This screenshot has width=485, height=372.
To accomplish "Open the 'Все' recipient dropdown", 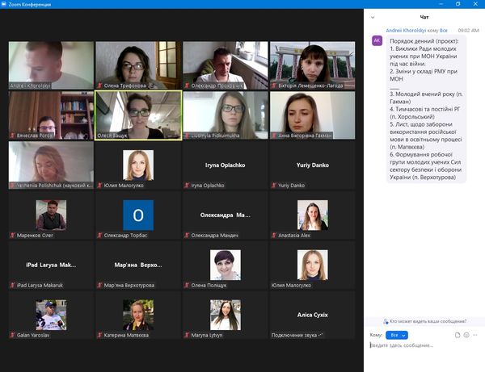I will [x=397, y=334].
